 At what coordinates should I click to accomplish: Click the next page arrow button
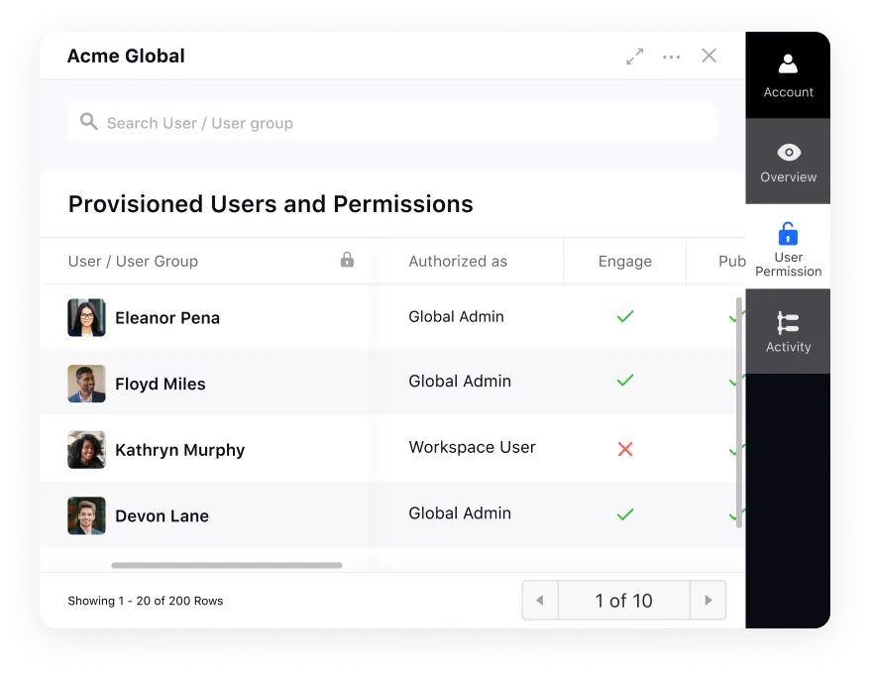click(x=707, y=600)
